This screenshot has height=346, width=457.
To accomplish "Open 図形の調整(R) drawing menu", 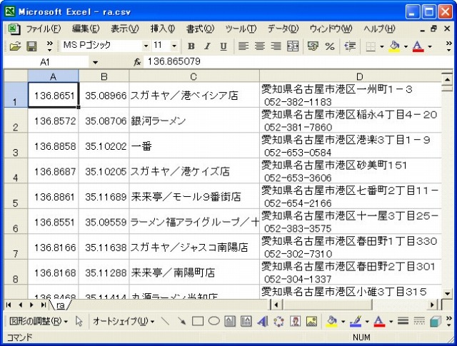I will point(38,321).
